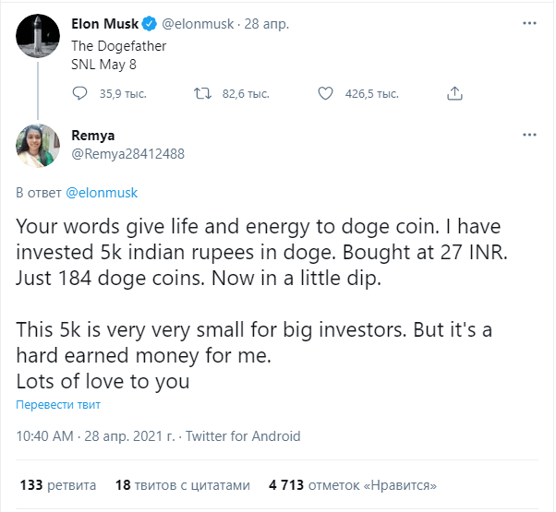This screenshot has height=512, width=556.
Task: Click the Remya display name
Action: click(93, 136)
